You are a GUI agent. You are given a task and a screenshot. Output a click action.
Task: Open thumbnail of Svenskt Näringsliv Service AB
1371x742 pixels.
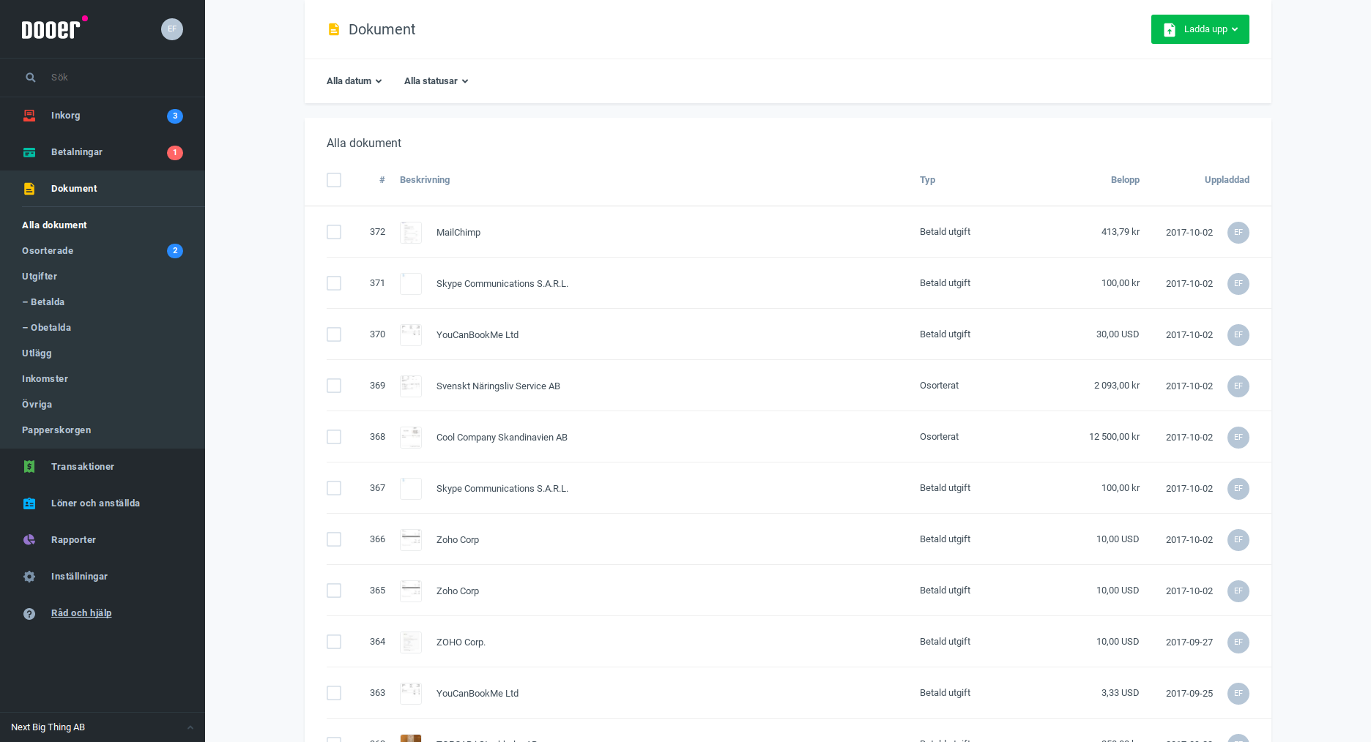click(411, 386)
